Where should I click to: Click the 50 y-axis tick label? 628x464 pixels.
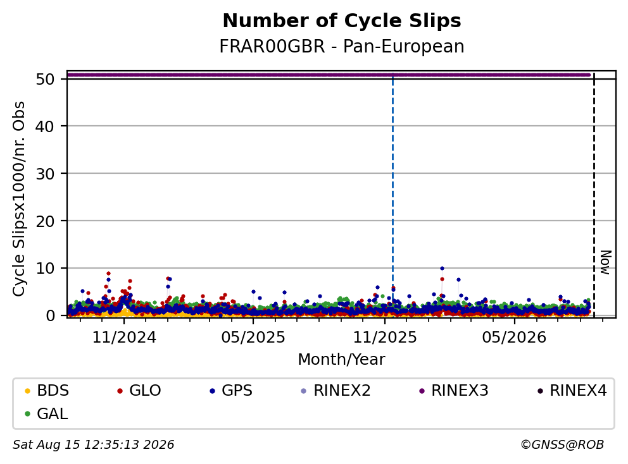point(45,79)
